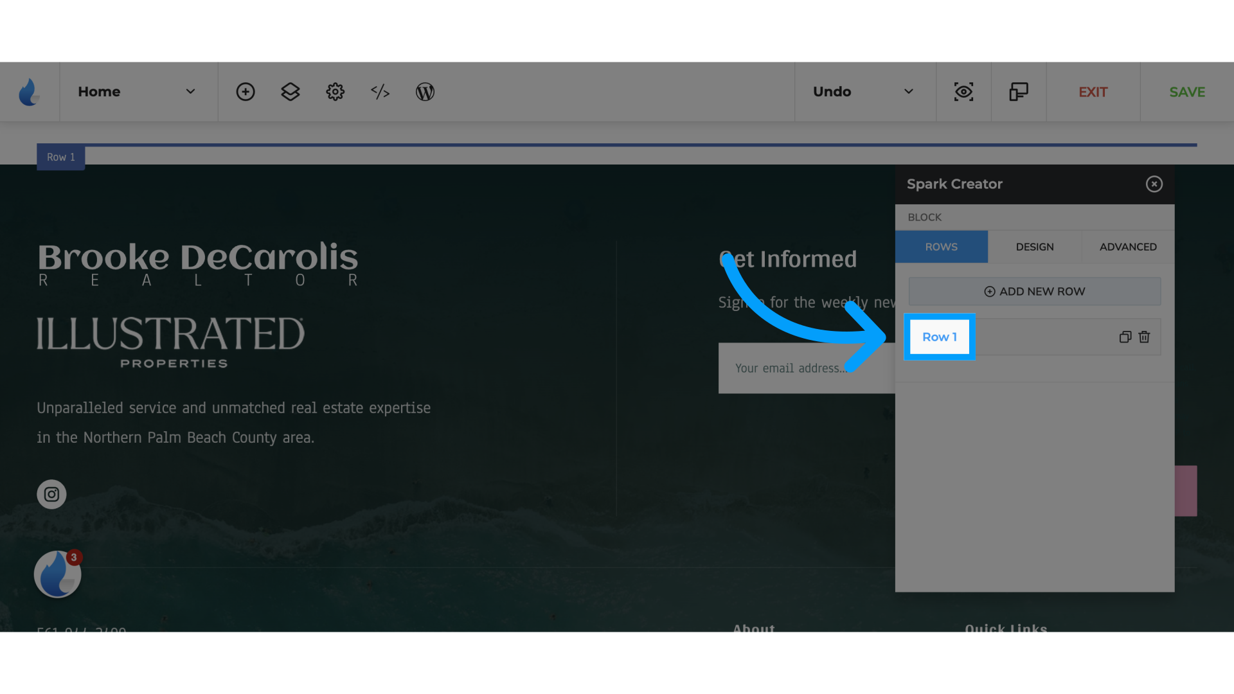Image resolution: width=1234 pixels, height=694 pixels.
Task: Click the add element plus icon
Action: tap(246, 92)
